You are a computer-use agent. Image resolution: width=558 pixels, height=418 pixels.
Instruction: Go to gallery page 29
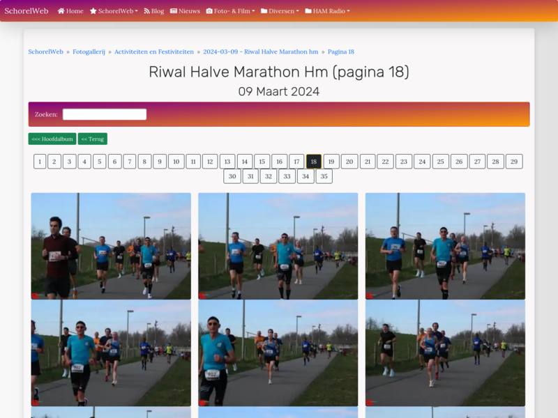point(514,162)
